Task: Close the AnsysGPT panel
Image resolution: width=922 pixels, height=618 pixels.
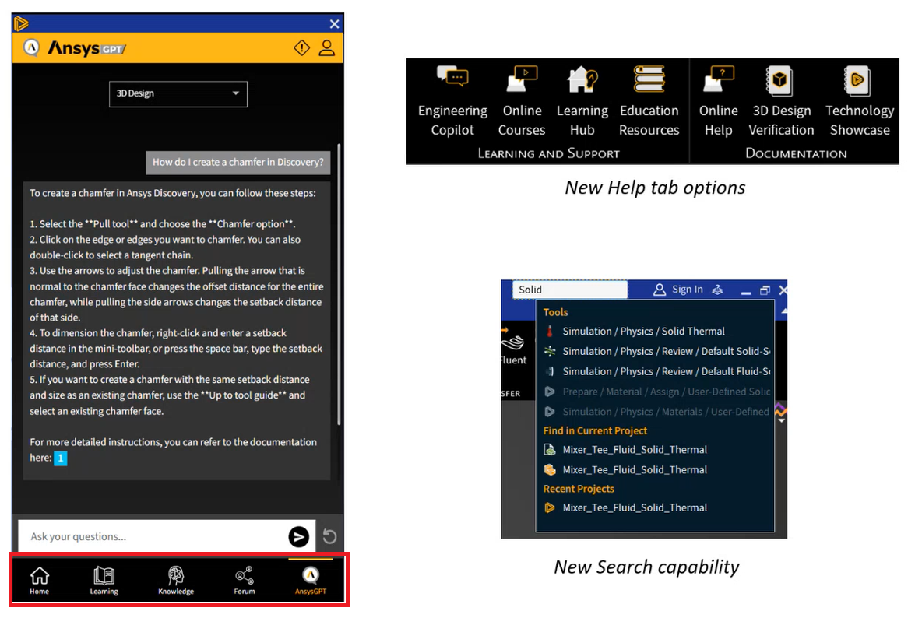Action: 334,24
